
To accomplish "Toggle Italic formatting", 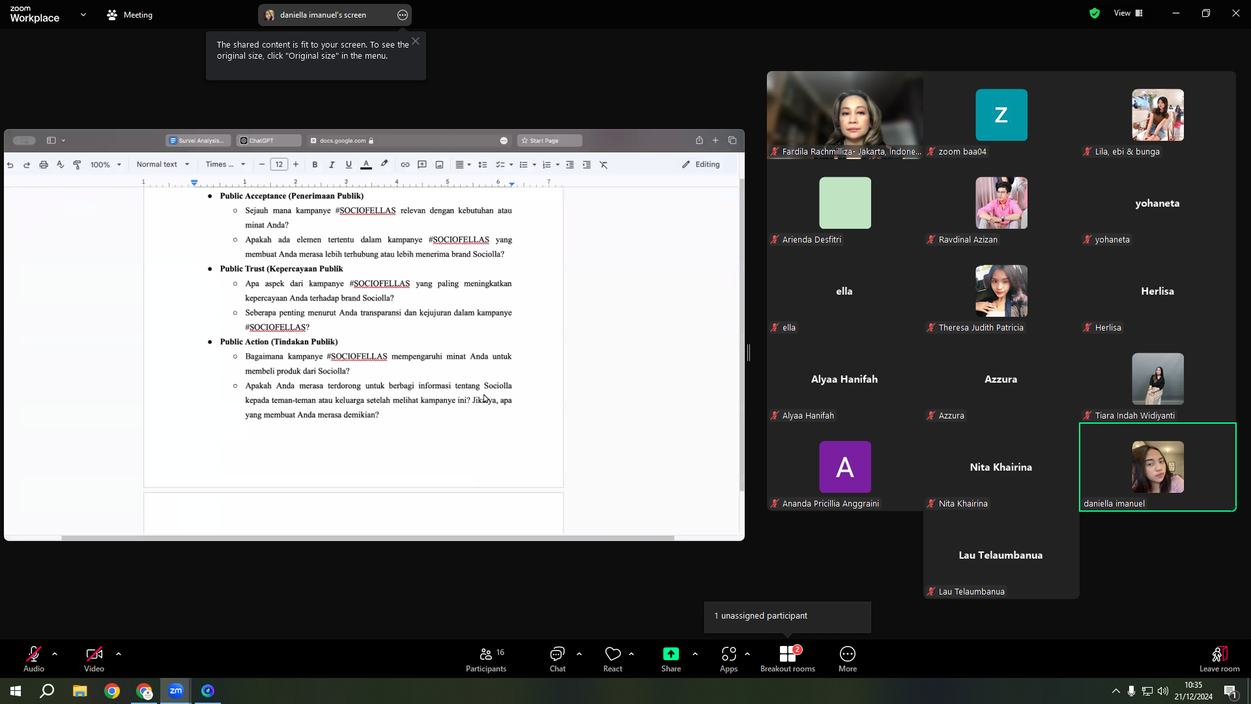I will 332,165.
